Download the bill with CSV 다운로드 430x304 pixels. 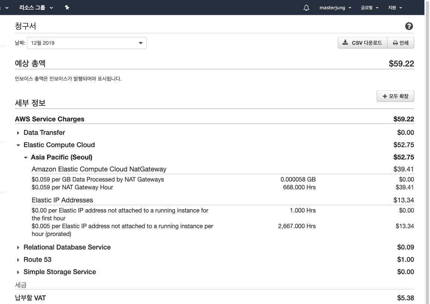(x=362, y=43)
